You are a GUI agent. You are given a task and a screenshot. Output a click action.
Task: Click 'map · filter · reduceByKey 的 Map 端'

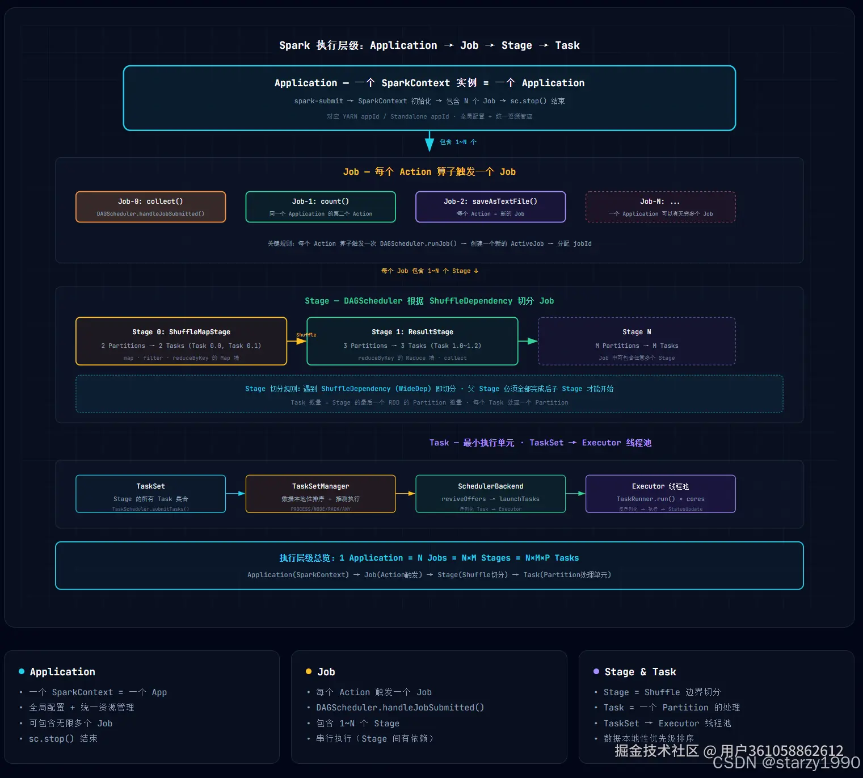point(182,358)
